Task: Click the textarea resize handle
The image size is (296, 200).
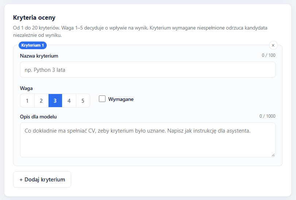Action: [273, 155]
